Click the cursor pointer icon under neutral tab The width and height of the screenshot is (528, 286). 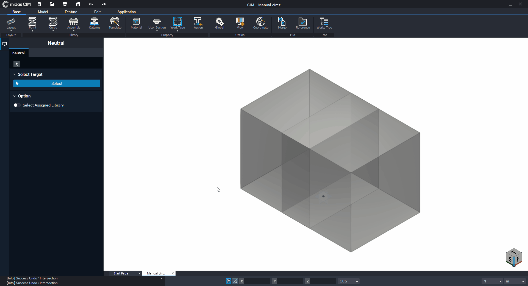click(x=17, y=64)
